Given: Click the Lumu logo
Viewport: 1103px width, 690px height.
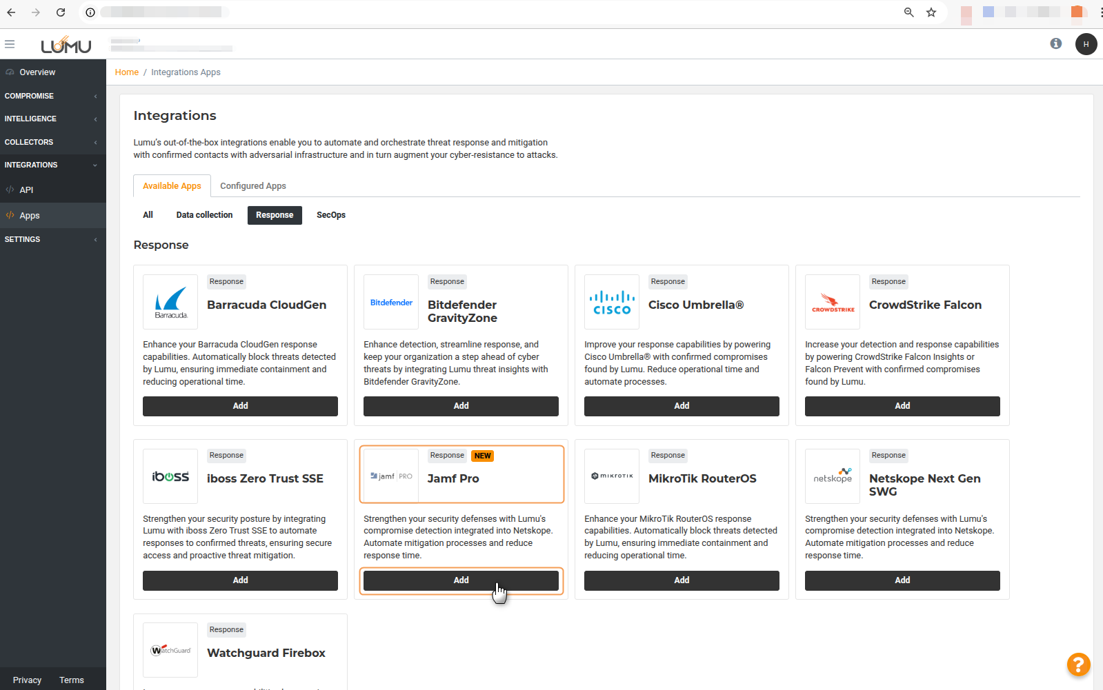Looking at the screenshot, I should tap(66, 45).
